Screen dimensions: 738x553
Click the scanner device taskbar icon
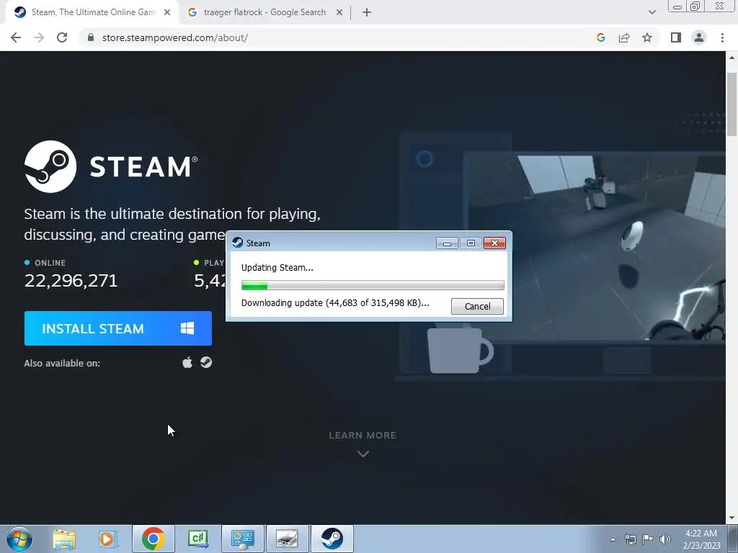pos(288,539)
